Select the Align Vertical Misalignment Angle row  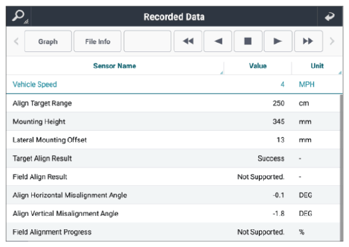[173, 213]
